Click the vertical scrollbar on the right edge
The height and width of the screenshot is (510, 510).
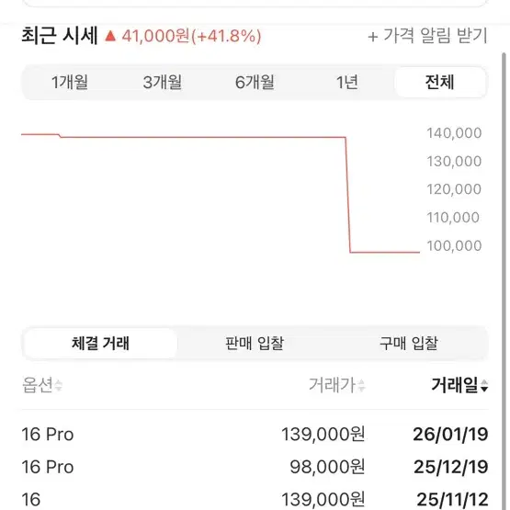point(504,279)
